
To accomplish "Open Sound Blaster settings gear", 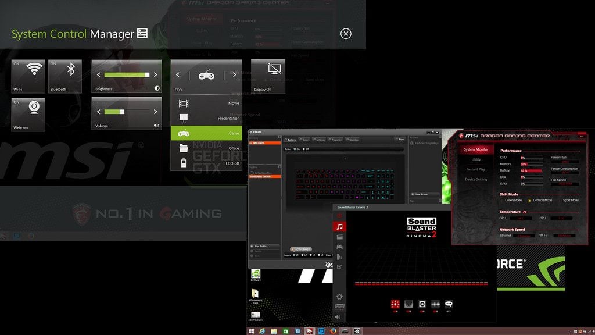I will 339,297.
